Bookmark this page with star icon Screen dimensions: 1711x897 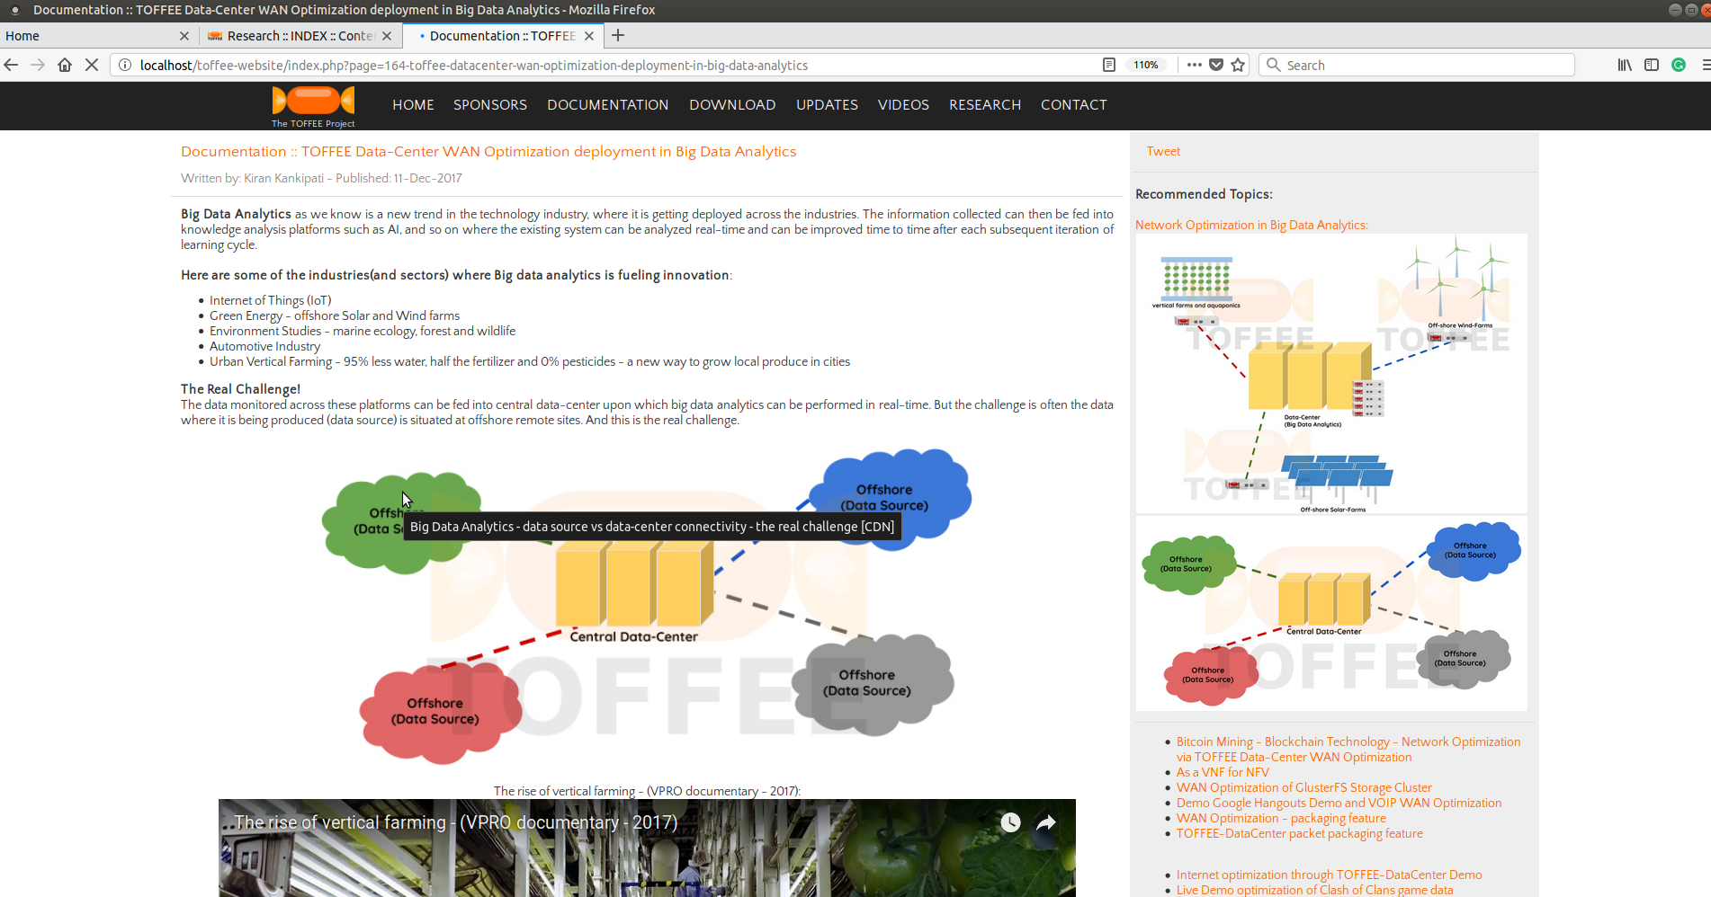coord(1238,65)
